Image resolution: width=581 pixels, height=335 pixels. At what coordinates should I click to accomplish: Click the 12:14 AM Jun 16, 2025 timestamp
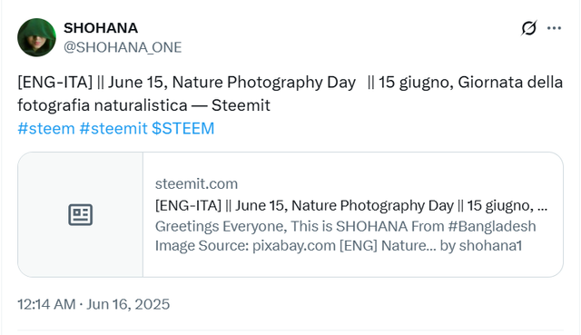point(94,304)
